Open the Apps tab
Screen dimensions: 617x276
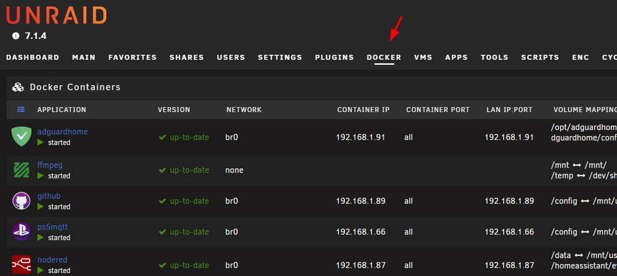point(457,57)
